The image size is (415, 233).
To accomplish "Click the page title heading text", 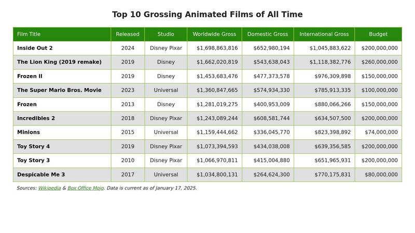I will click(208, 14).
